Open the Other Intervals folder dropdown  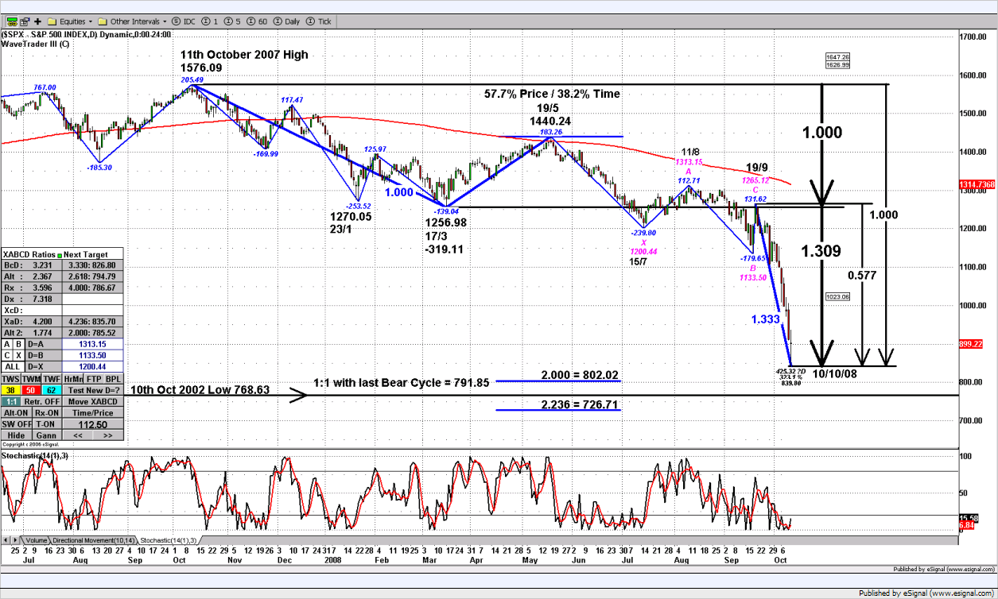tap(132, 21)
